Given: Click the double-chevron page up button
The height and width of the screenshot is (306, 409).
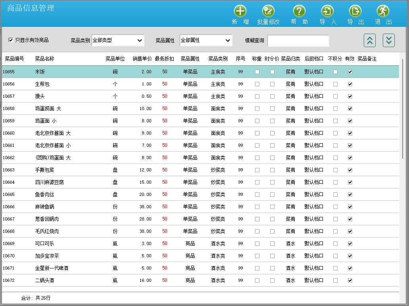Looking at the screenshot, I should [x=369, y=40].
